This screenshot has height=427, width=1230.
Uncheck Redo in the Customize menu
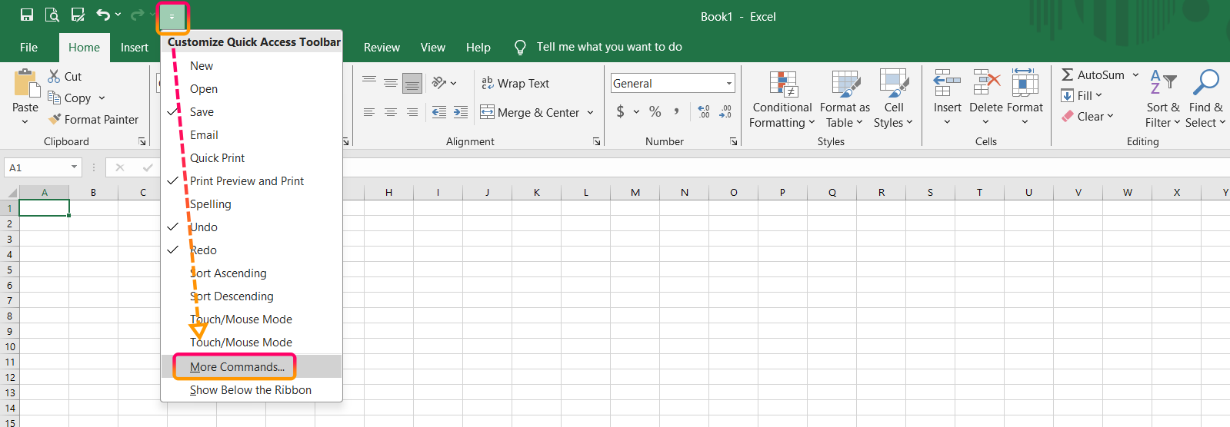[x=252, y=250]
